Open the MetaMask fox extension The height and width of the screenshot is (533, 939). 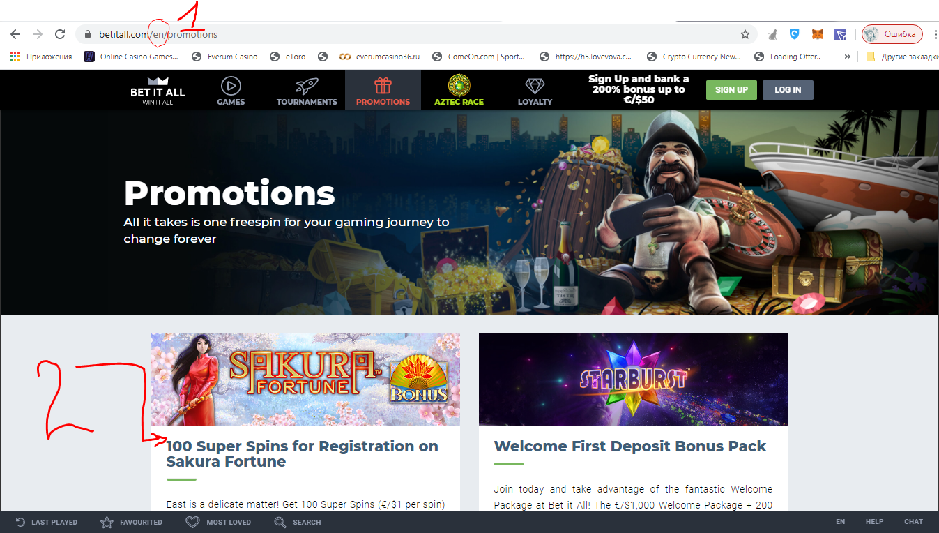pos(818,34)
